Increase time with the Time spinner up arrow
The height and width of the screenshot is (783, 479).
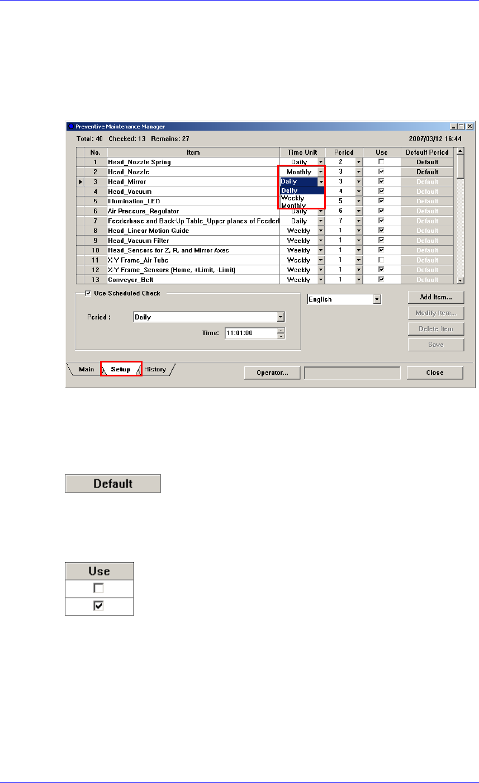click(281, 331)
